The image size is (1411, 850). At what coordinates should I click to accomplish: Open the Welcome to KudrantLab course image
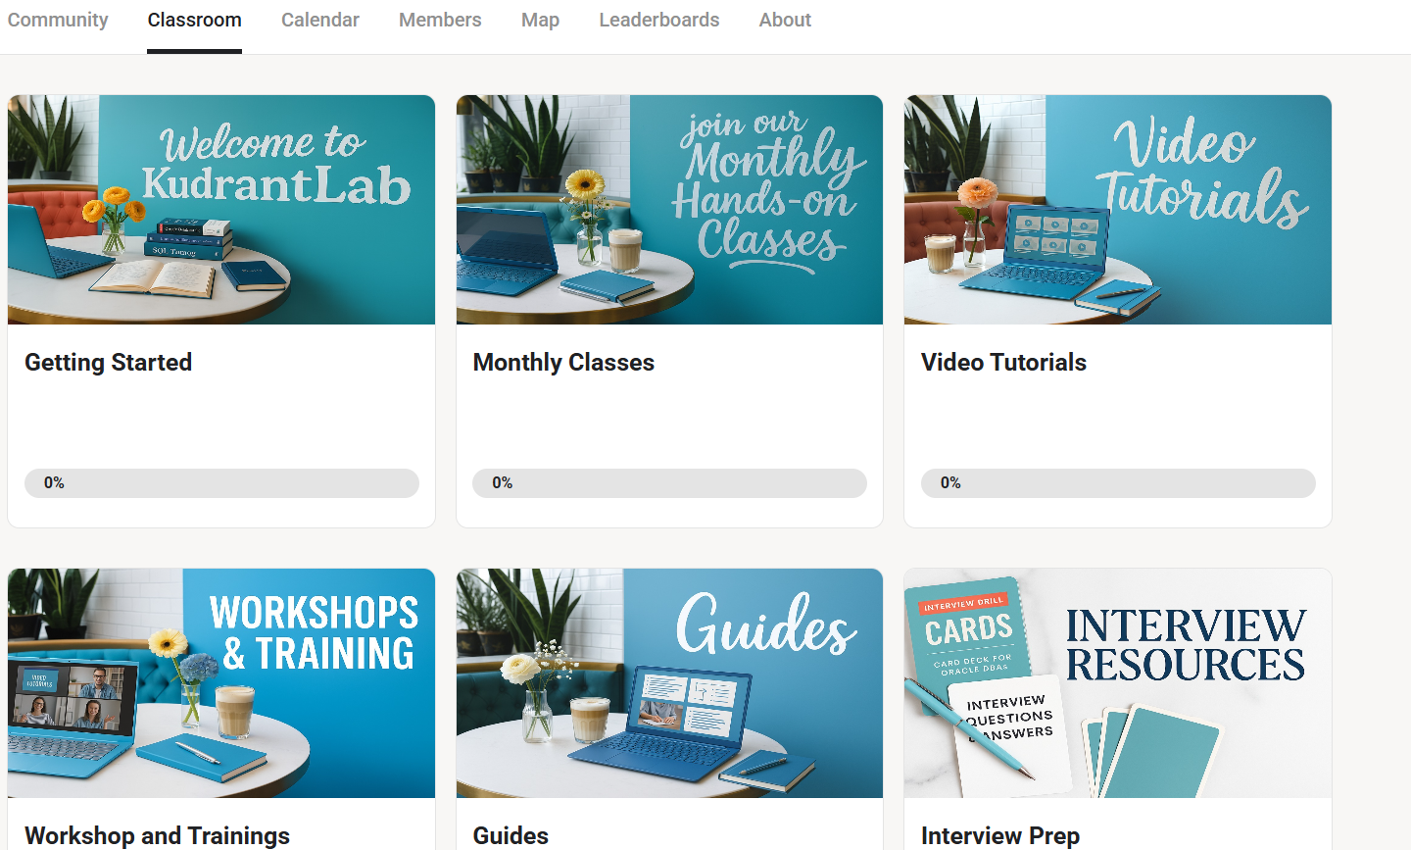221,210
